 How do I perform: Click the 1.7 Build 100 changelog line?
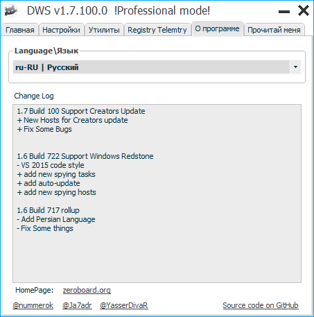click(x=81, y=111)
